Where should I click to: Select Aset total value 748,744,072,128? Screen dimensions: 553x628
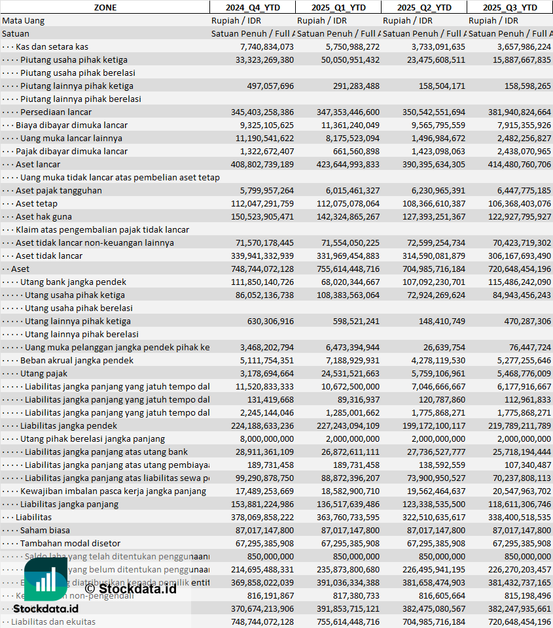(x=262, y=269)
